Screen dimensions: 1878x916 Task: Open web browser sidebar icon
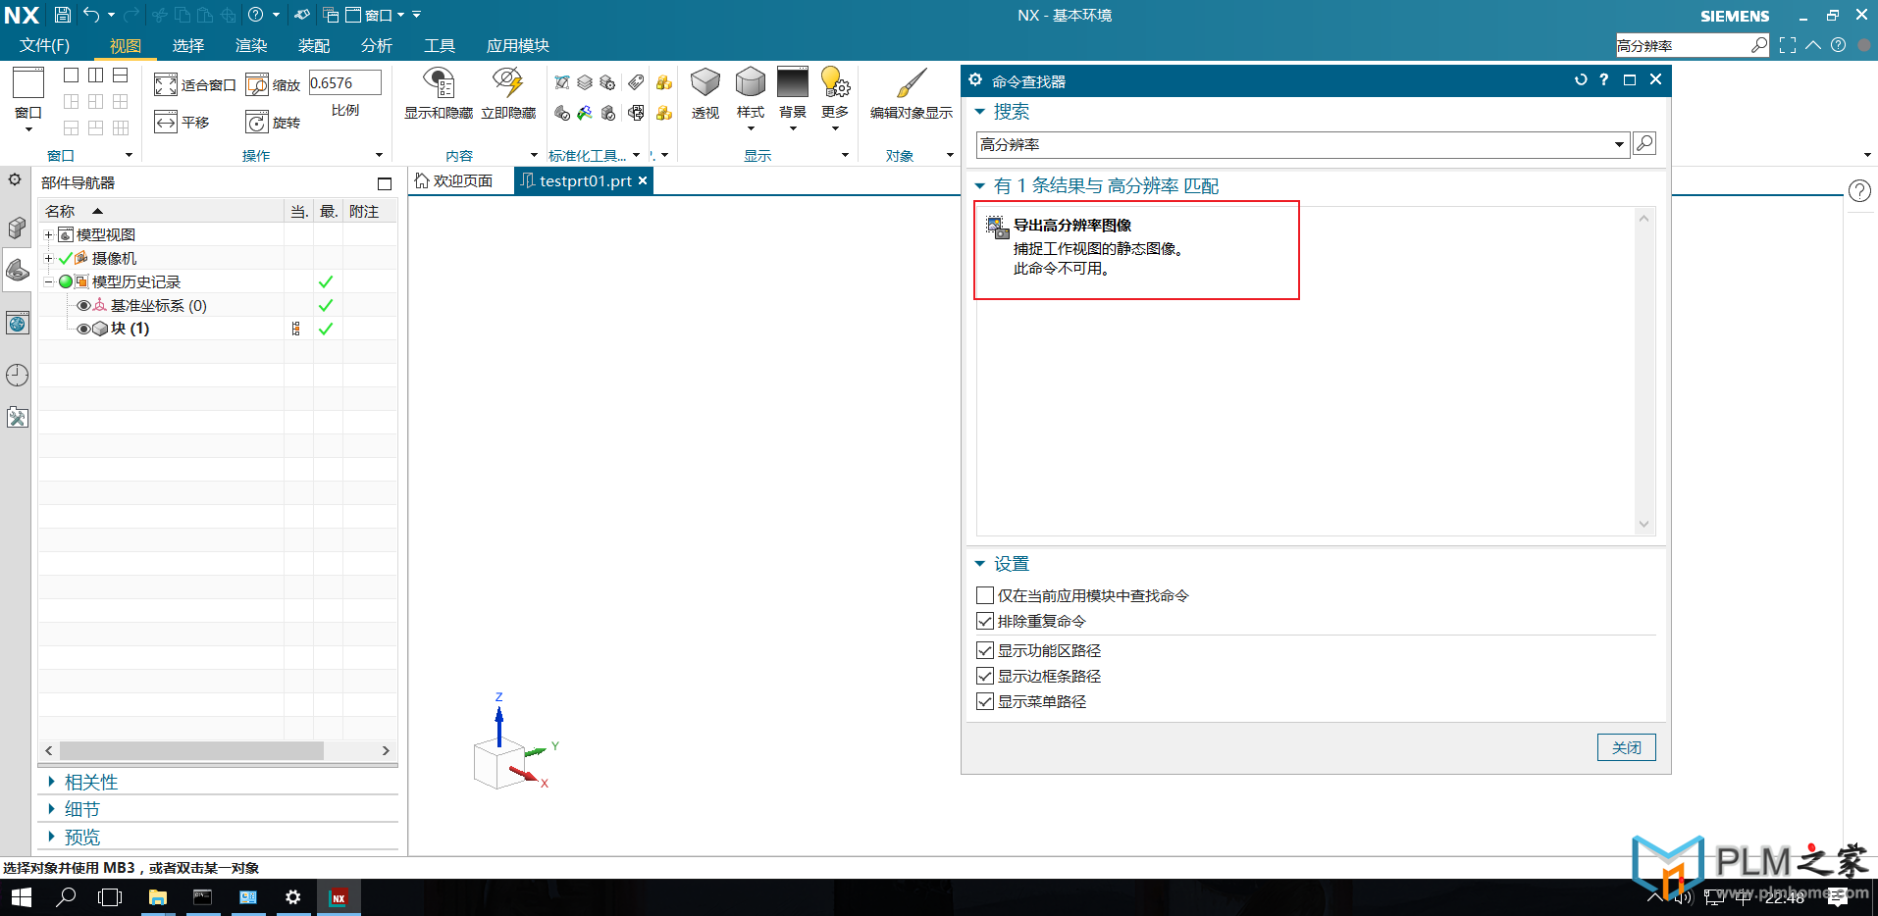pos(18,323)
